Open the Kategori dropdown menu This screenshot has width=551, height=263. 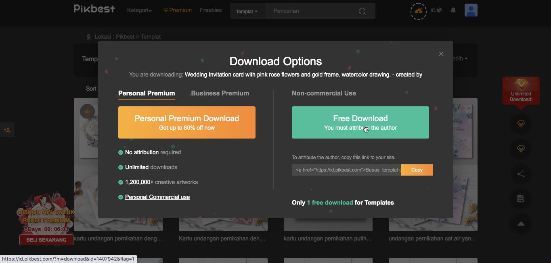(x=139, y=10)
